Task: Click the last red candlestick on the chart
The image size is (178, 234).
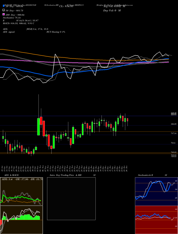Action: pos(127,120)
